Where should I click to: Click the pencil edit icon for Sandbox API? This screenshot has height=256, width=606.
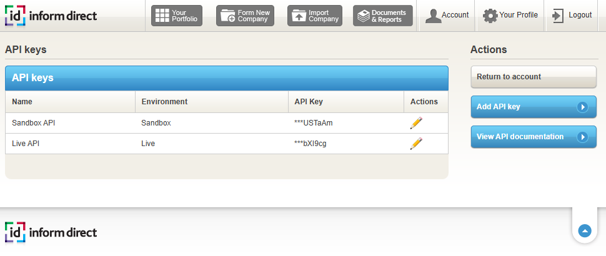click(416, 123)
